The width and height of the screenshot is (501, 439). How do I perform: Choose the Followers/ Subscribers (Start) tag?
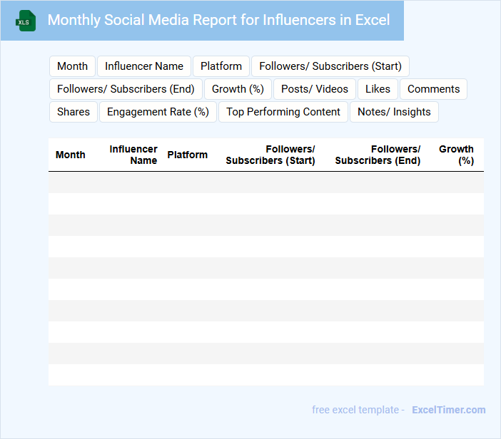330,66
